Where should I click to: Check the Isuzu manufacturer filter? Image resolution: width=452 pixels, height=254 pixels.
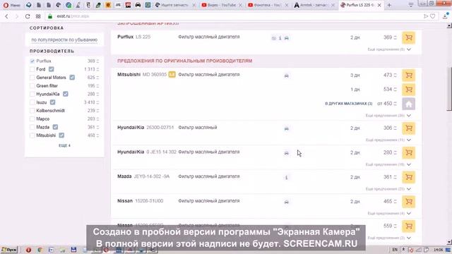pos(32,102)
